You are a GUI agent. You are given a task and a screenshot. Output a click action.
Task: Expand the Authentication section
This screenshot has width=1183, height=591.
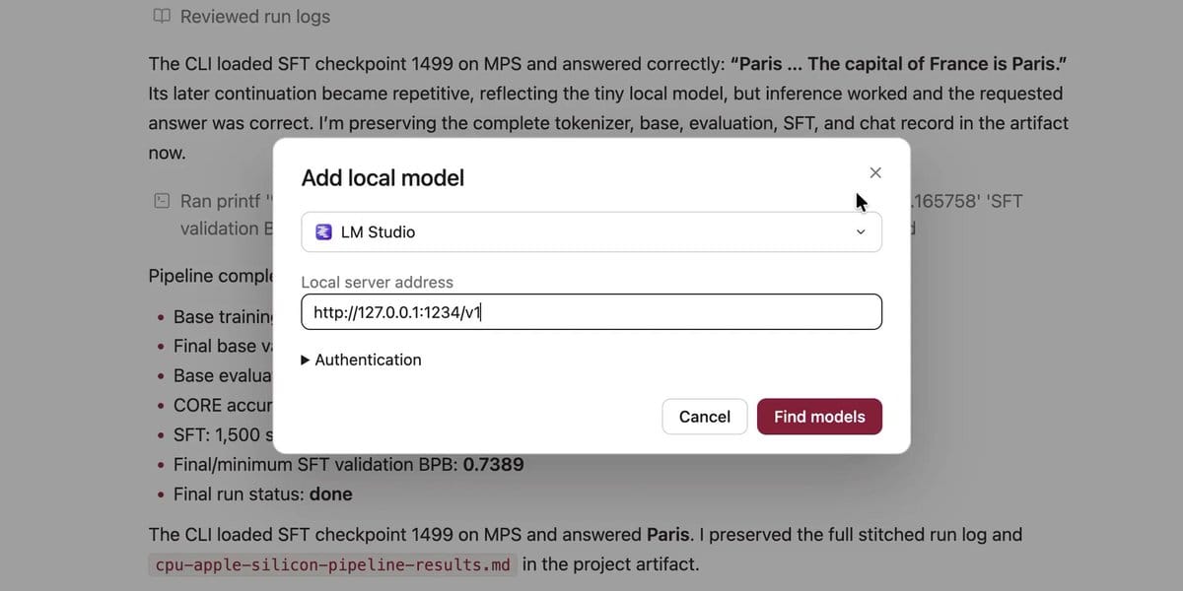[361, 361]
